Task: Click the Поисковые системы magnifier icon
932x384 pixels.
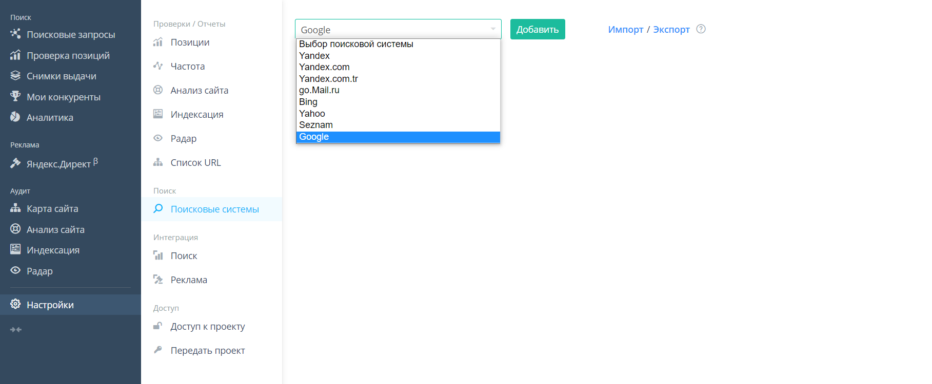Action: coord(158,208)
